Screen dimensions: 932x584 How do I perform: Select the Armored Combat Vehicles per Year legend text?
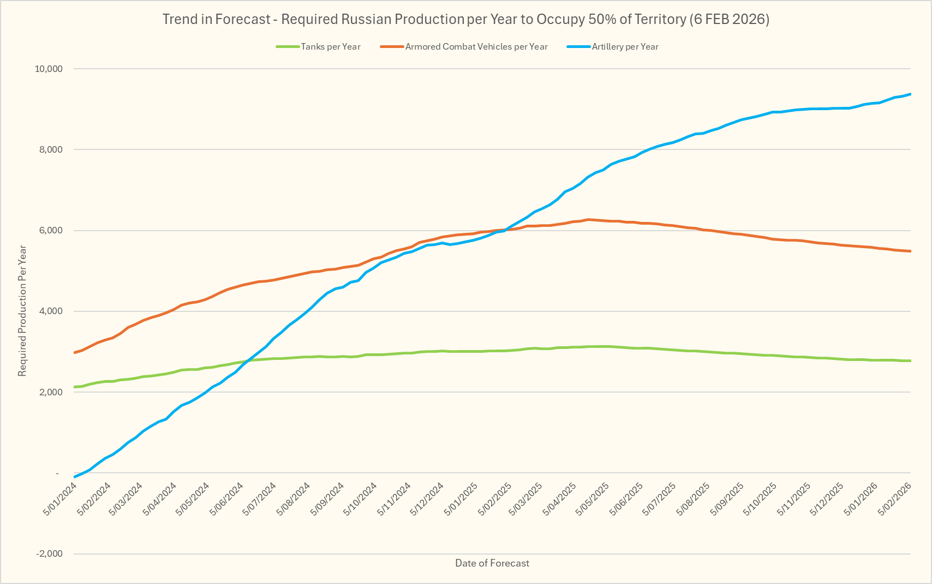click(476, 47)
